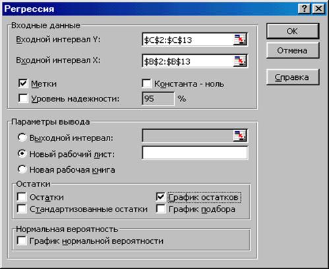Viewport: 329px width, 269px height.
Task: Close the Регрессия dialog
Action: pos(318,9)
